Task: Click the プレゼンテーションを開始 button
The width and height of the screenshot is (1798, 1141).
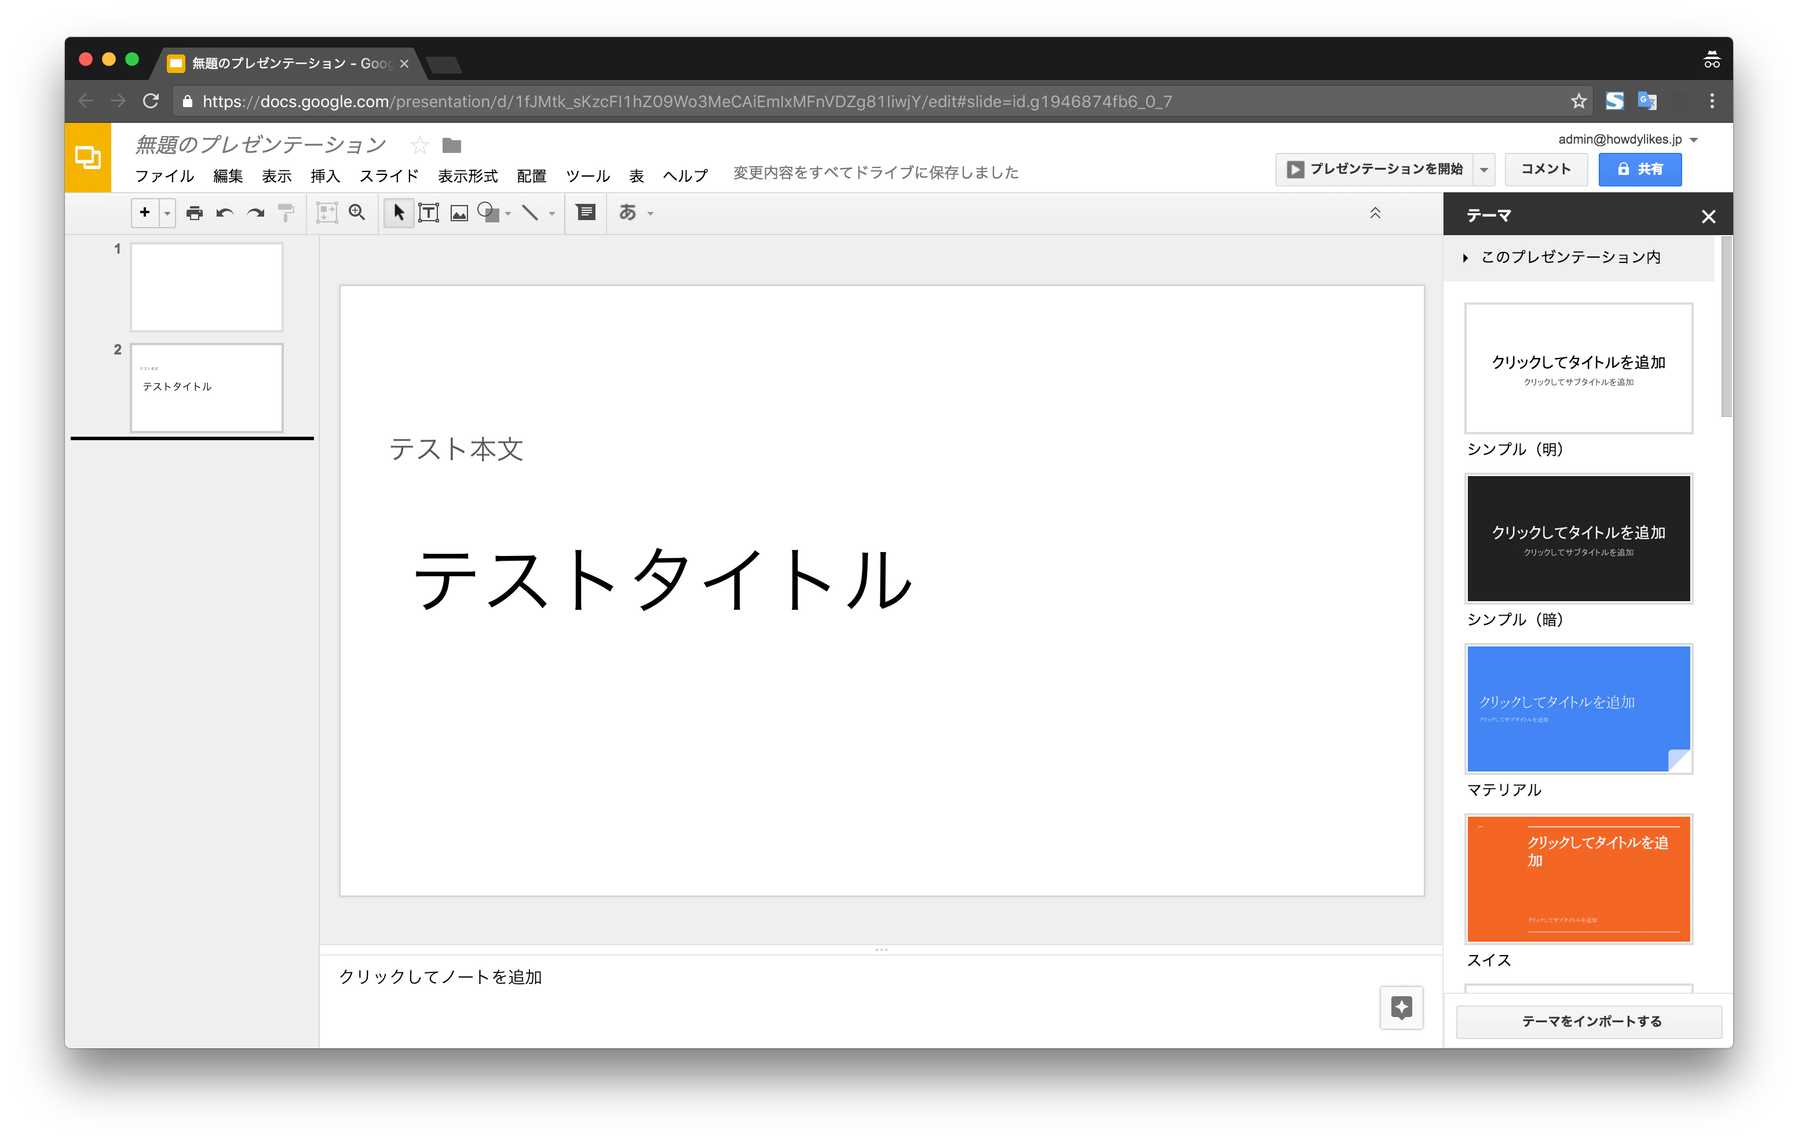Action: click(x=1375, y=170)
